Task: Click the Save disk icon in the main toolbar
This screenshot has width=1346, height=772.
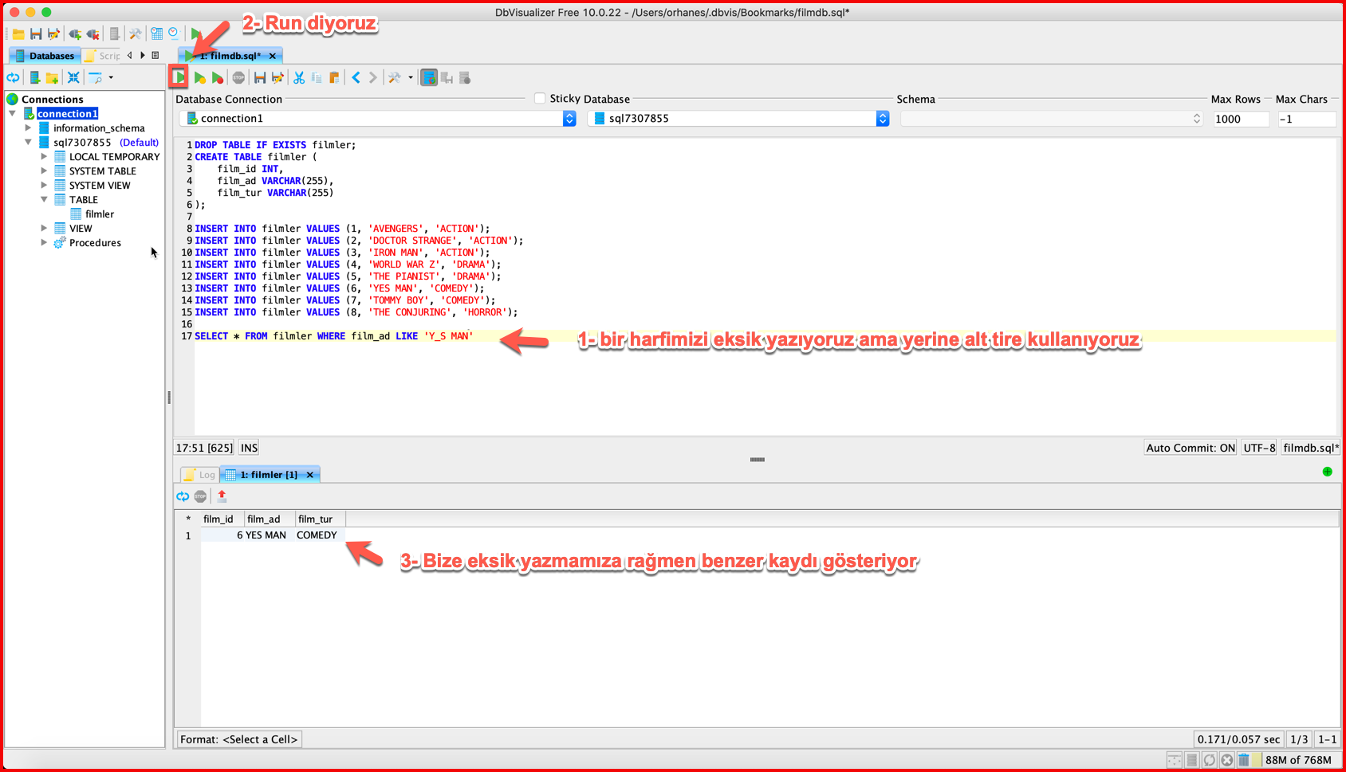Action: [36, 33]
